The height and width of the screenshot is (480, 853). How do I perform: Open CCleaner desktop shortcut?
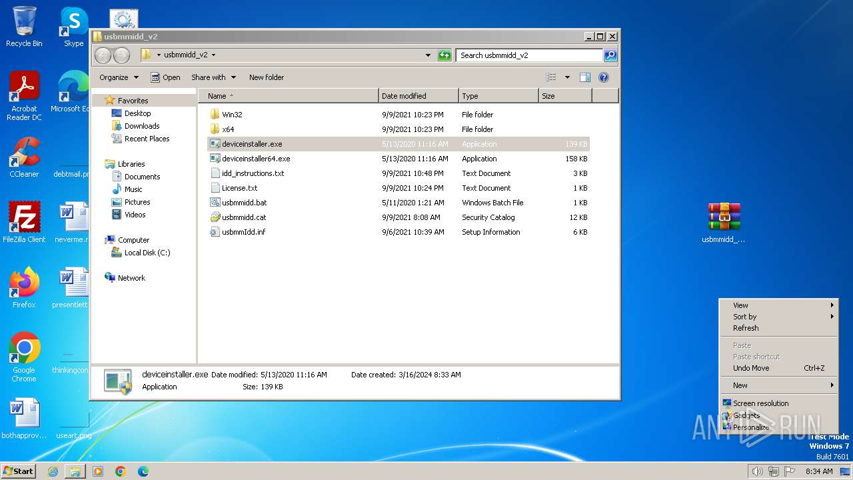click(24, 157)
